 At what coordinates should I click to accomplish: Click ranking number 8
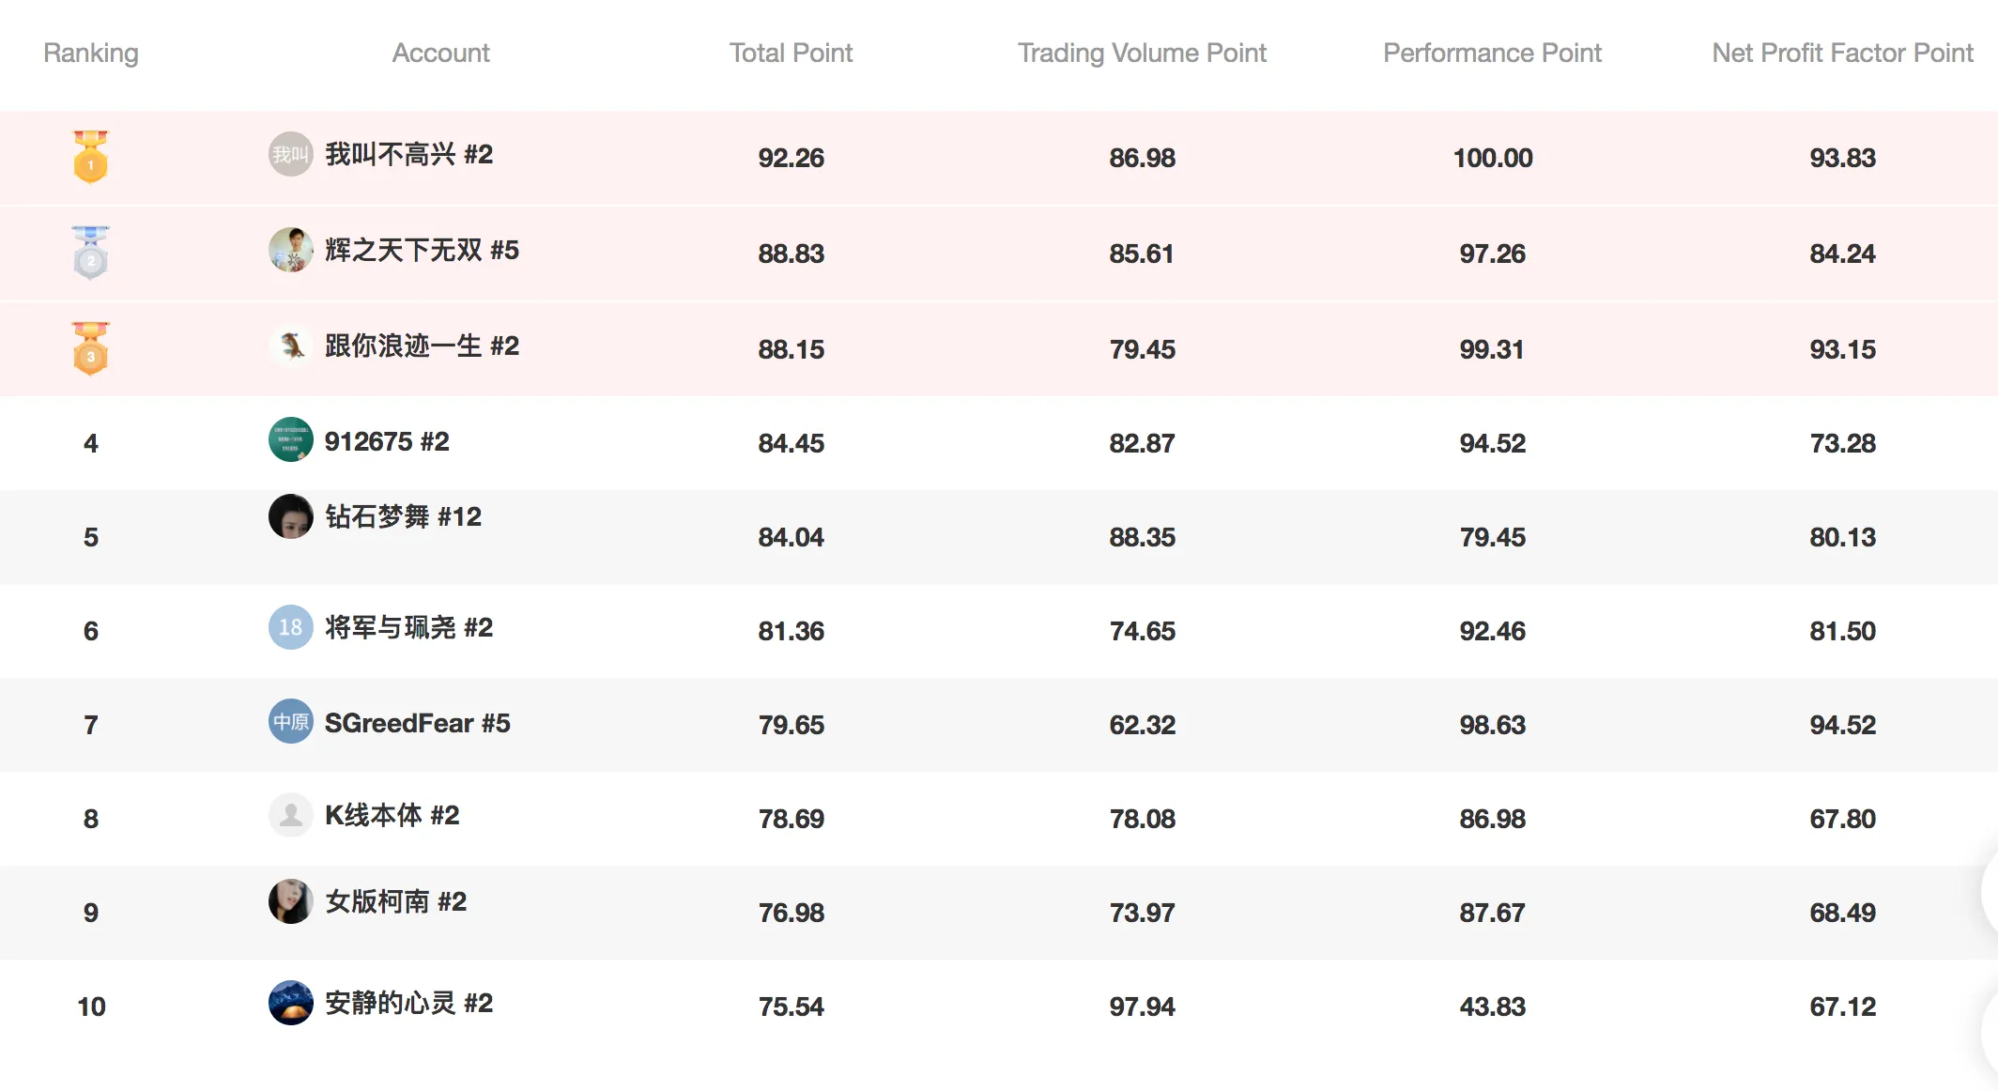[x=91, y=819]
